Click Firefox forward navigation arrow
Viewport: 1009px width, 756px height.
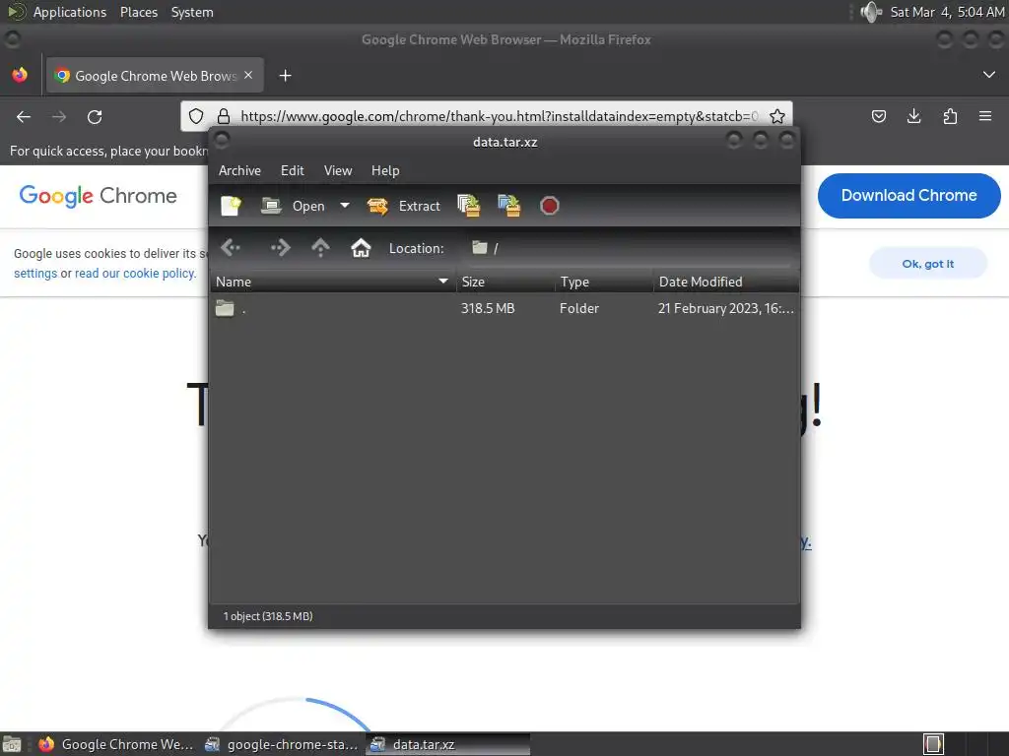[x=59, y=116]
